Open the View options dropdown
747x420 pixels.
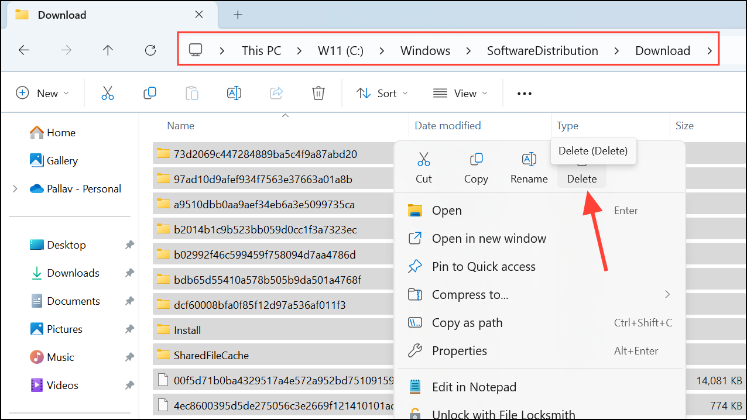[460, 92]
